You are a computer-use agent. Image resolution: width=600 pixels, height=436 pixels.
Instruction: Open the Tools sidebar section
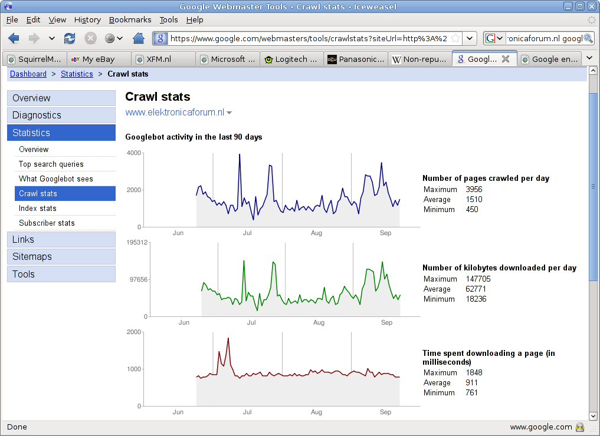point(61,274)
